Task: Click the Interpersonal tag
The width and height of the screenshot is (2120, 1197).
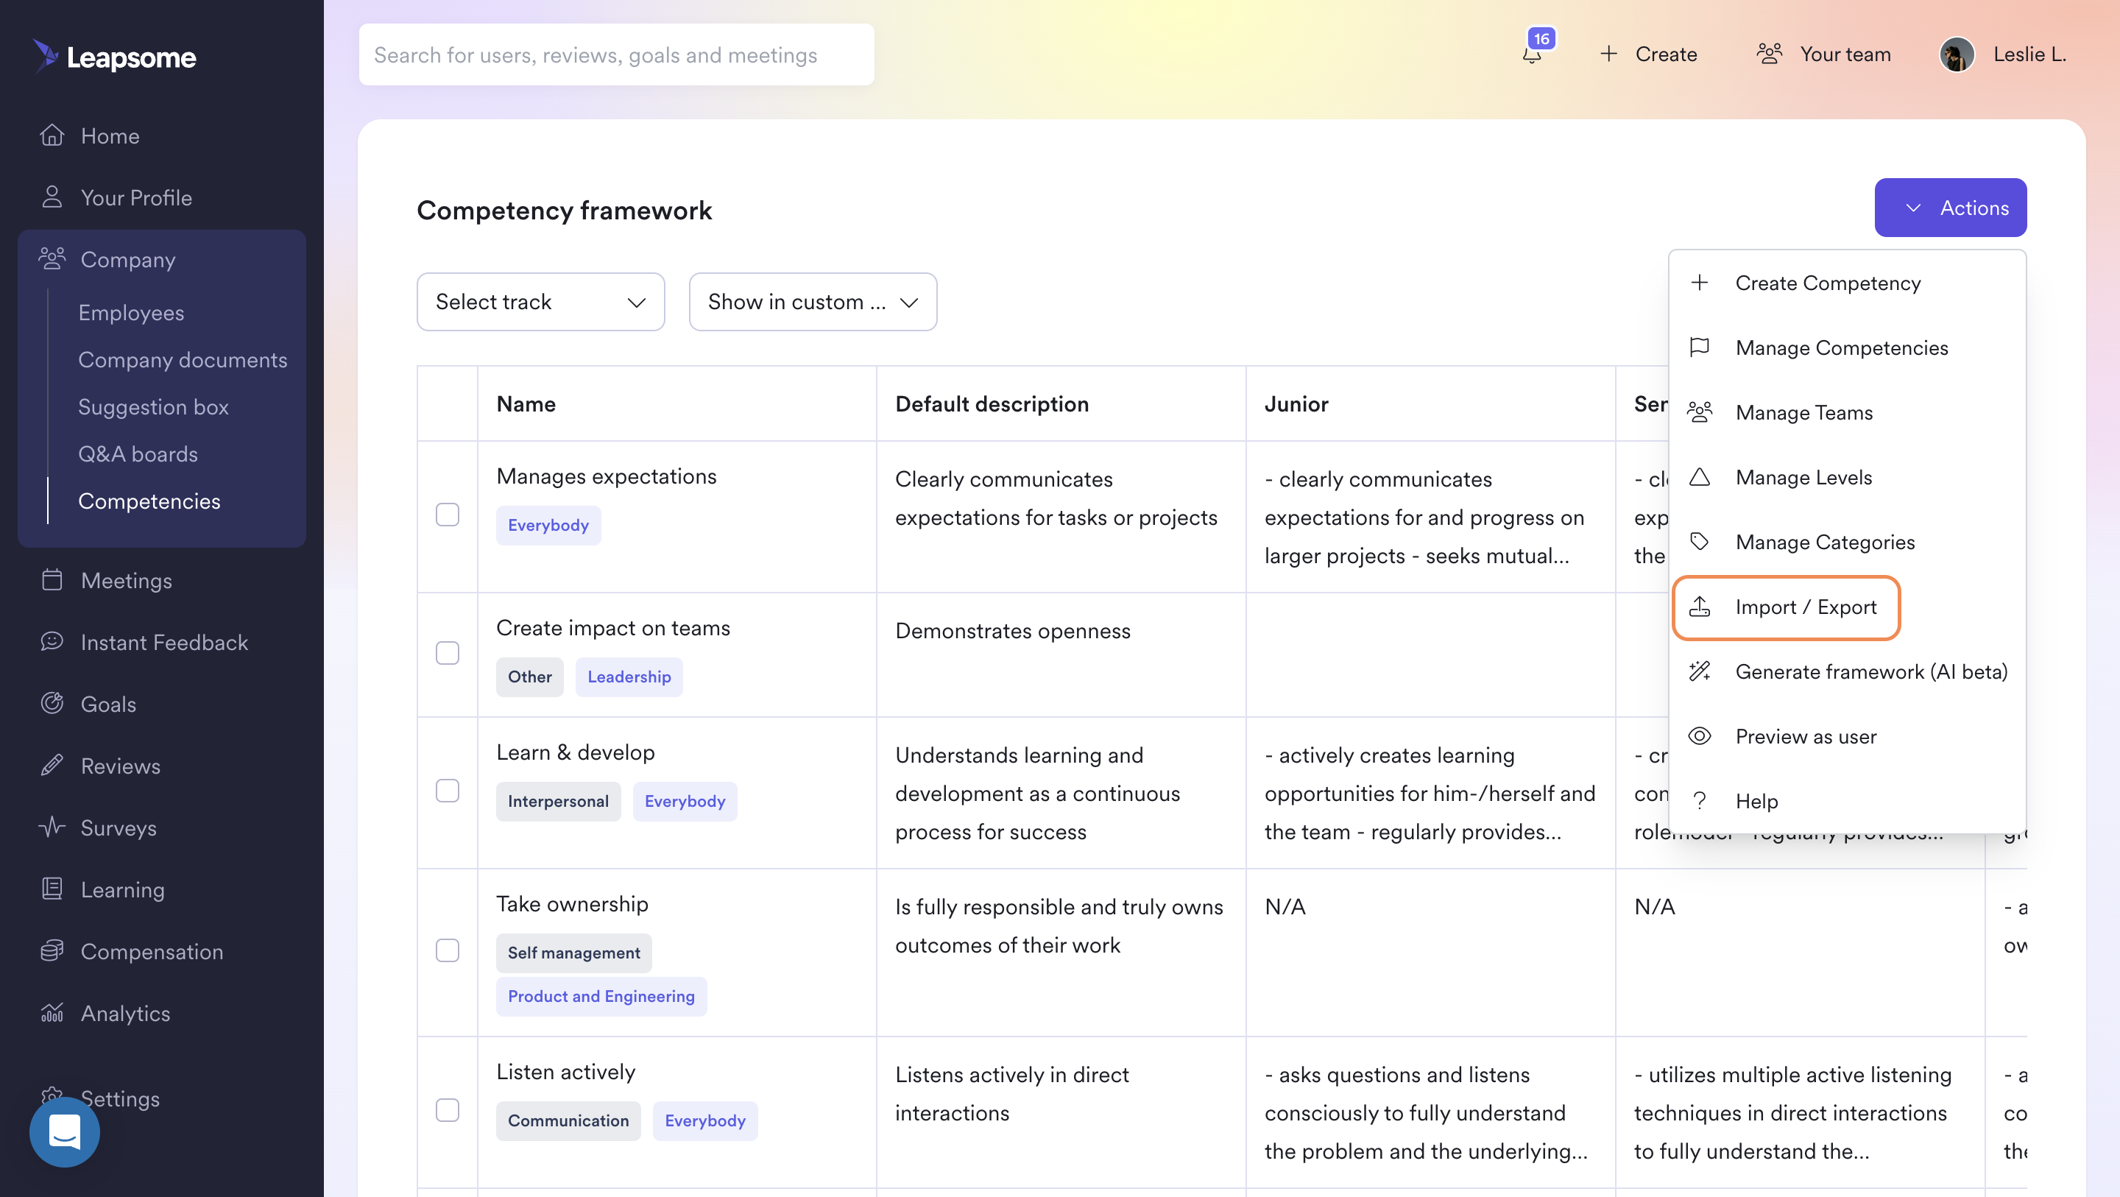Action: 558,801
